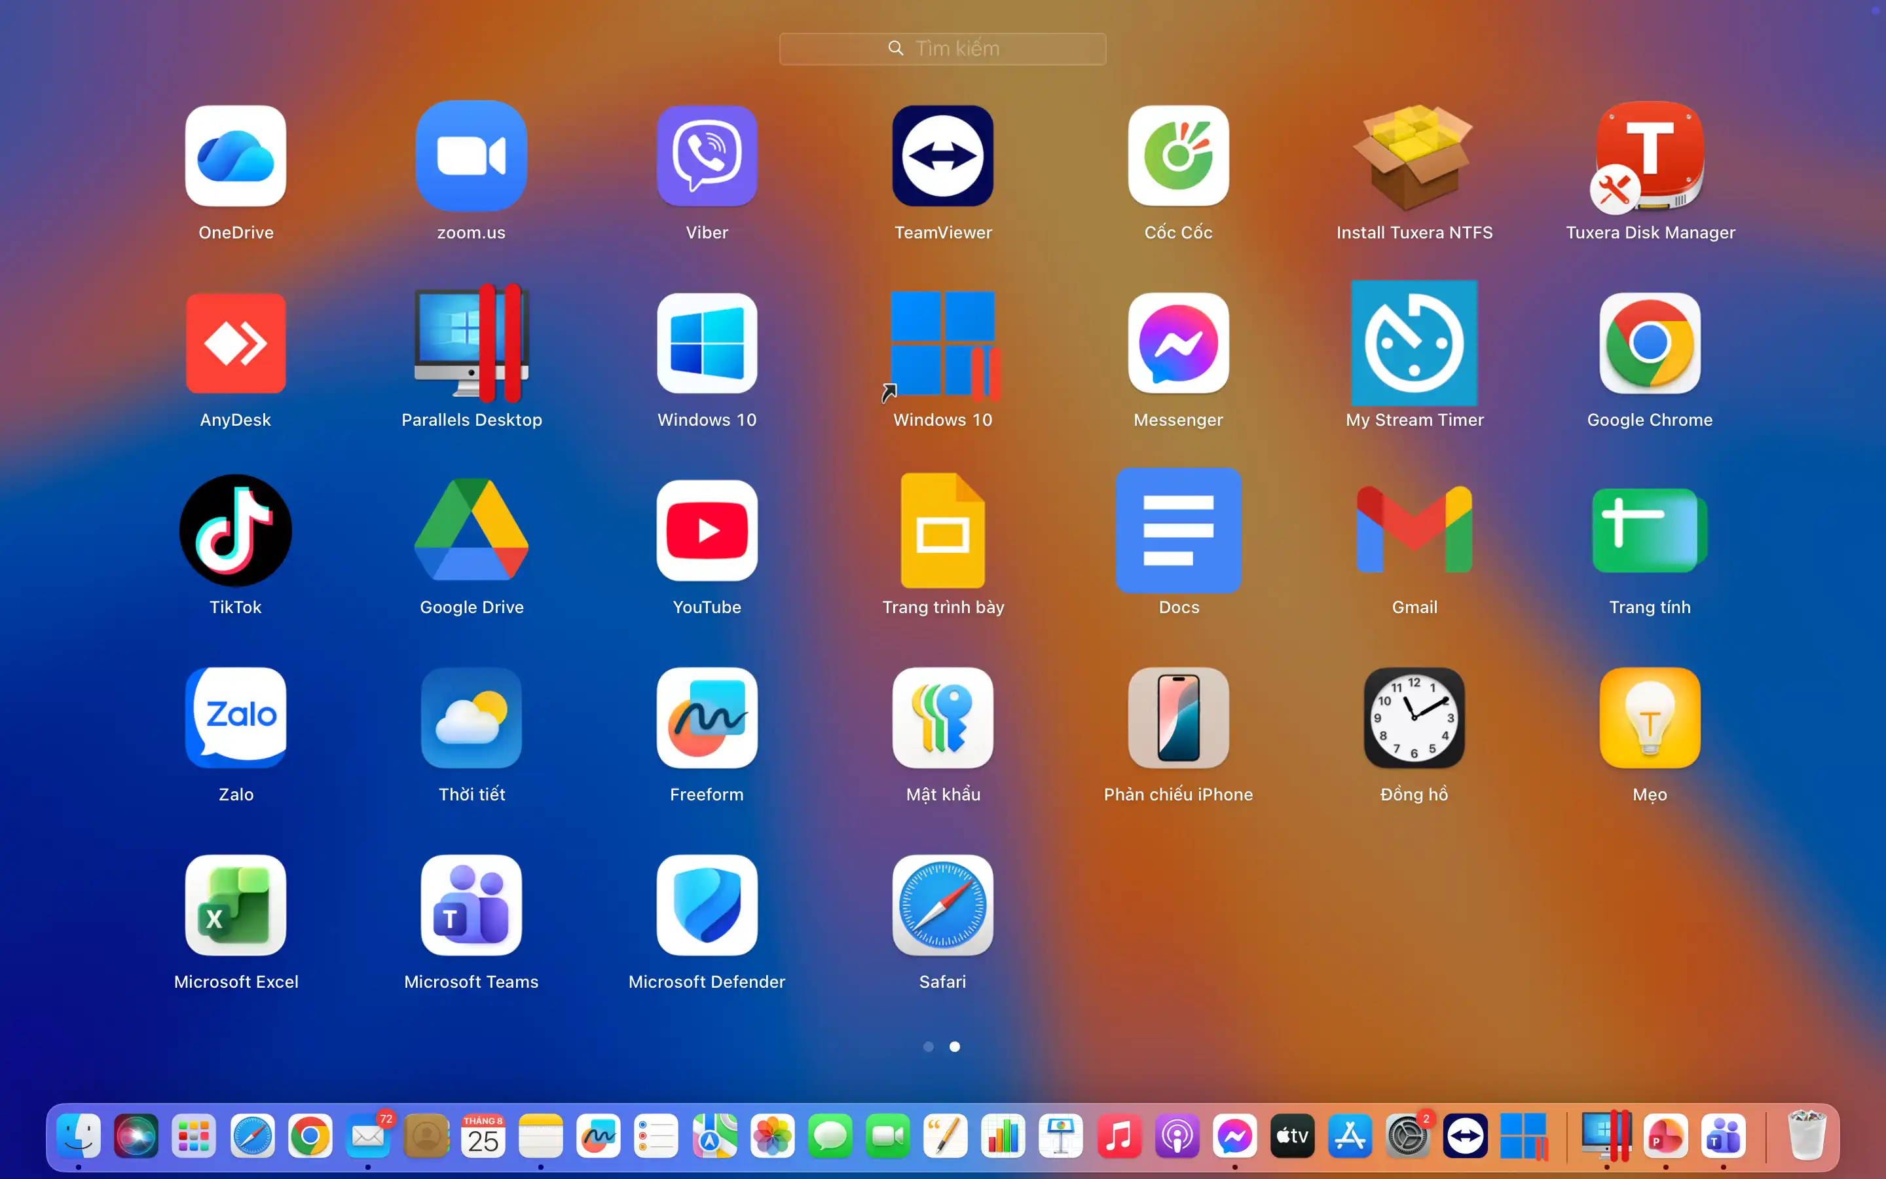Start Install Tuxera NTFS
This screenshot has width=1886, height=1179.
[1414, 156]
